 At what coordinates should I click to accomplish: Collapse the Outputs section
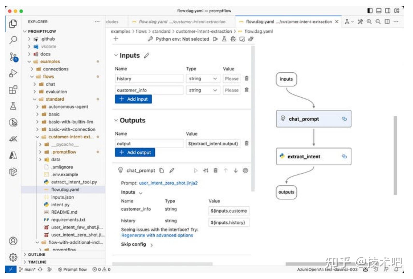[116, 120]
